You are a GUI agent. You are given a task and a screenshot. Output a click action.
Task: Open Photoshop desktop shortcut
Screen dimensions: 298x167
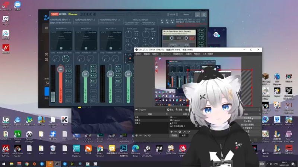(124, 151)
